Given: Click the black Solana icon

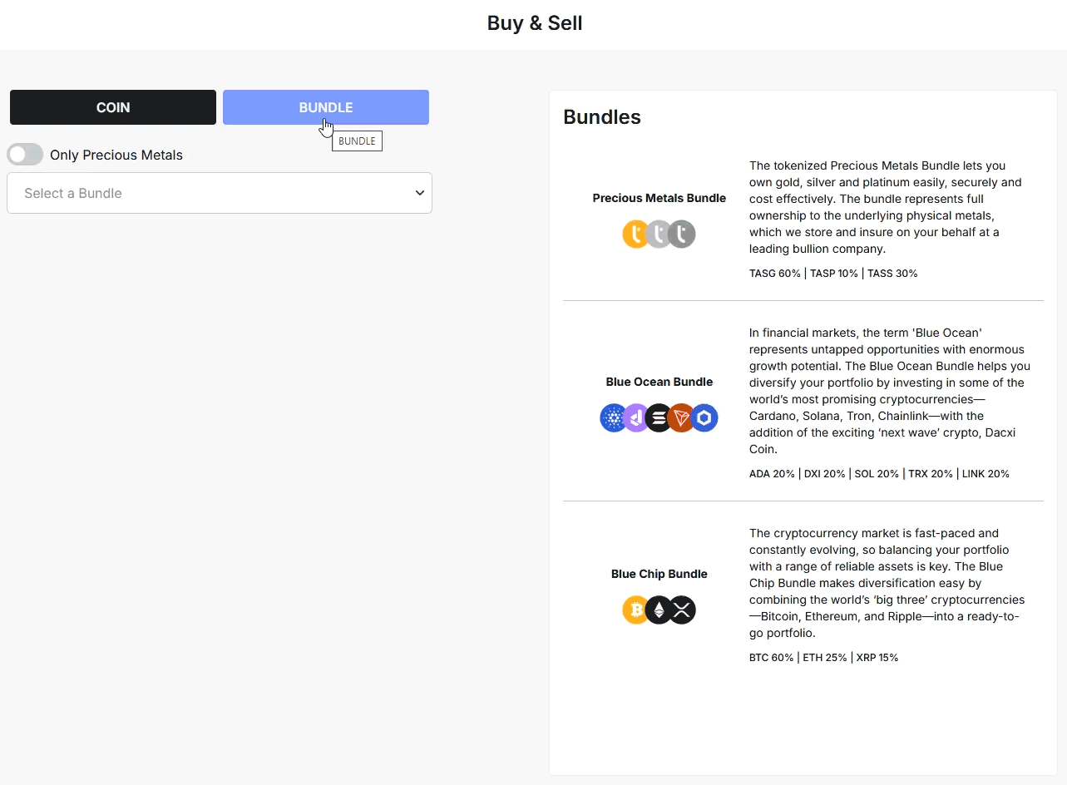Looking at the screenshot, I should coord(659,417).
